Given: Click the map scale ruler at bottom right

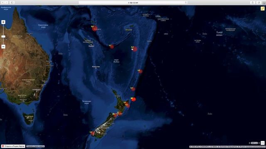Looking at the screenshot, I should point(254,143).
